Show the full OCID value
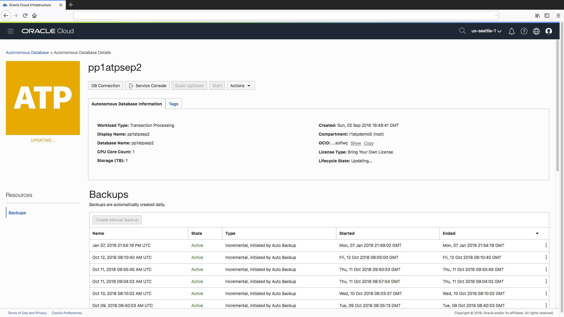The image size is (564, 317). point(355,143)
